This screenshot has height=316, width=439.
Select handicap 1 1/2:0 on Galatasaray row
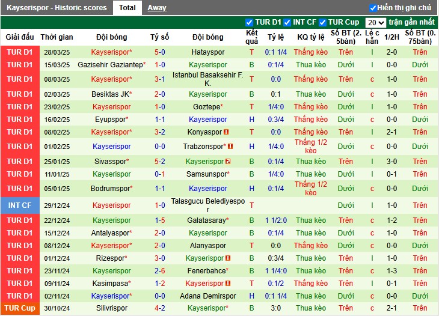click(x=276, y=220)
